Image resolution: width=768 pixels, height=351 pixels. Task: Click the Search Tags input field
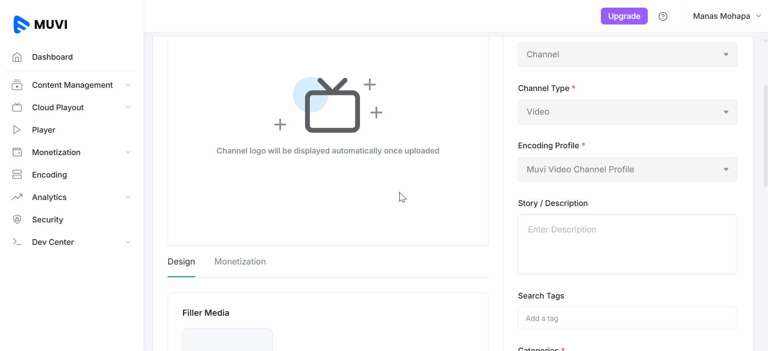pyautogui.click(x=627, y=319)
